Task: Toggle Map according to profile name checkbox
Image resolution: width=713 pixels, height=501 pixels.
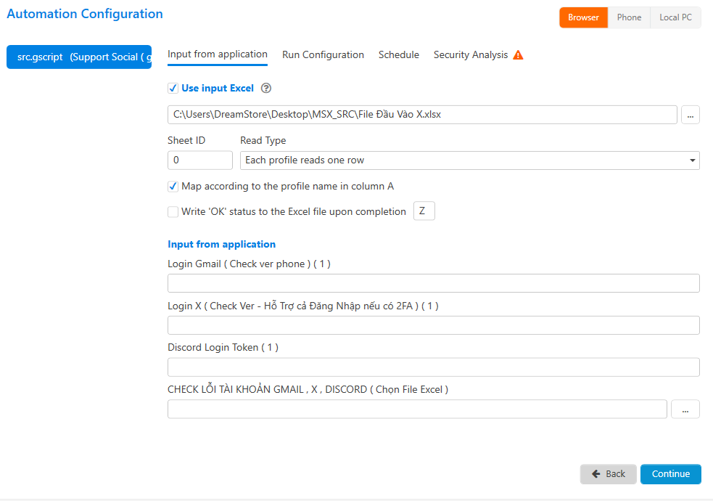Action: coord(173,187)
